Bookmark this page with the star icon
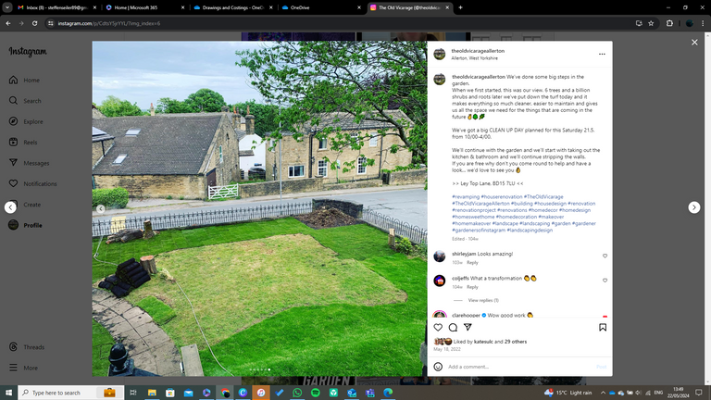This screenshot has height=400, width=711. click(x=651, y=23)
